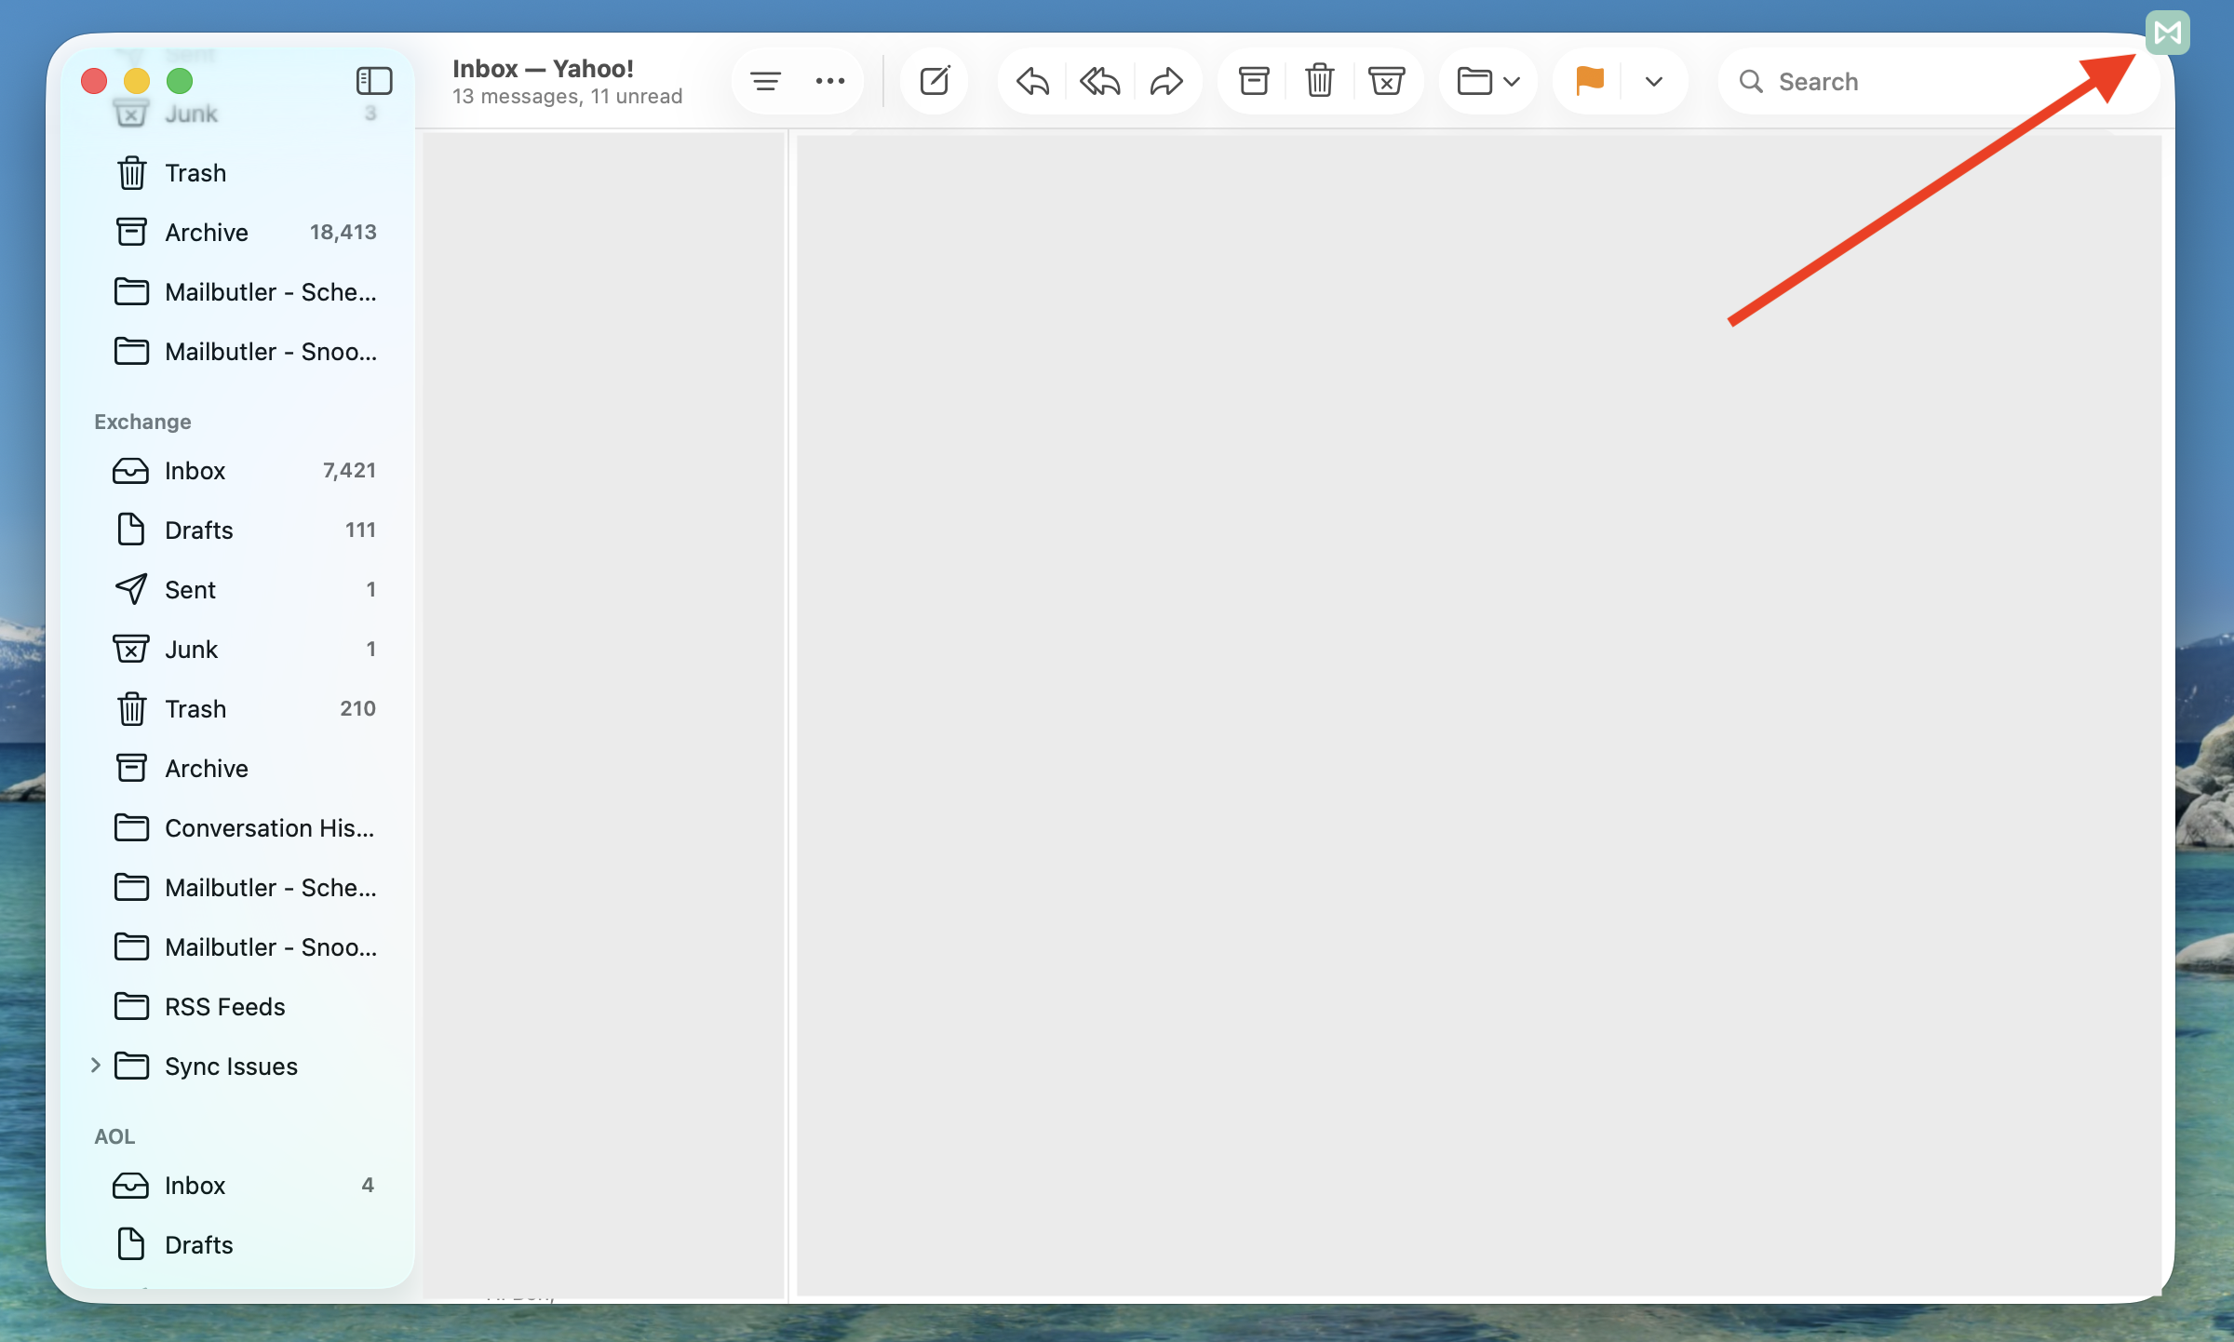The width and height of the screenshot is (2234, 1342).
Task: Move message to Junk from toolbar
Action: click(1386, 81)
